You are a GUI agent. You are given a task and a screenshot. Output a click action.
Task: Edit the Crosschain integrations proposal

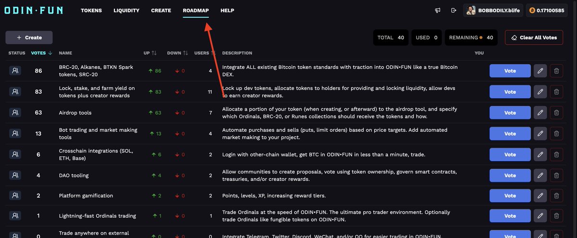click(540, 154)
